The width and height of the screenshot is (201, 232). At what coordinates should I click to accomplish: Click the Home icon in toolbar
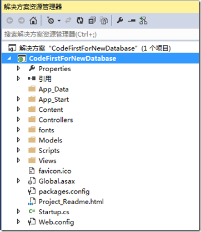[33, 21]
